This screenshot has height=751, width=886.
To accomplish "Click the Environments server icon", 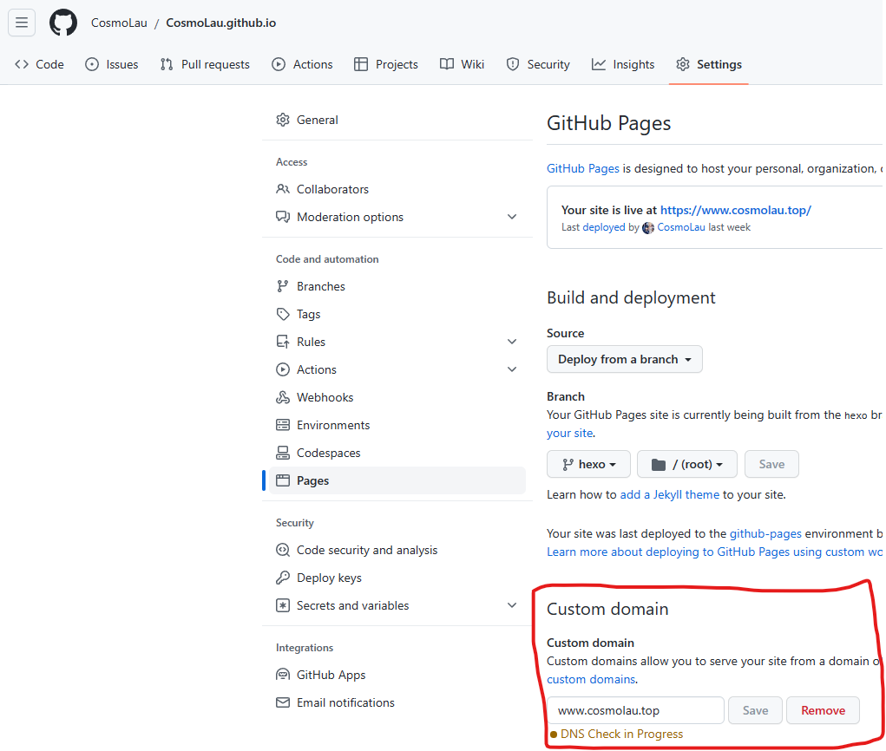I will tap(283, 425).
